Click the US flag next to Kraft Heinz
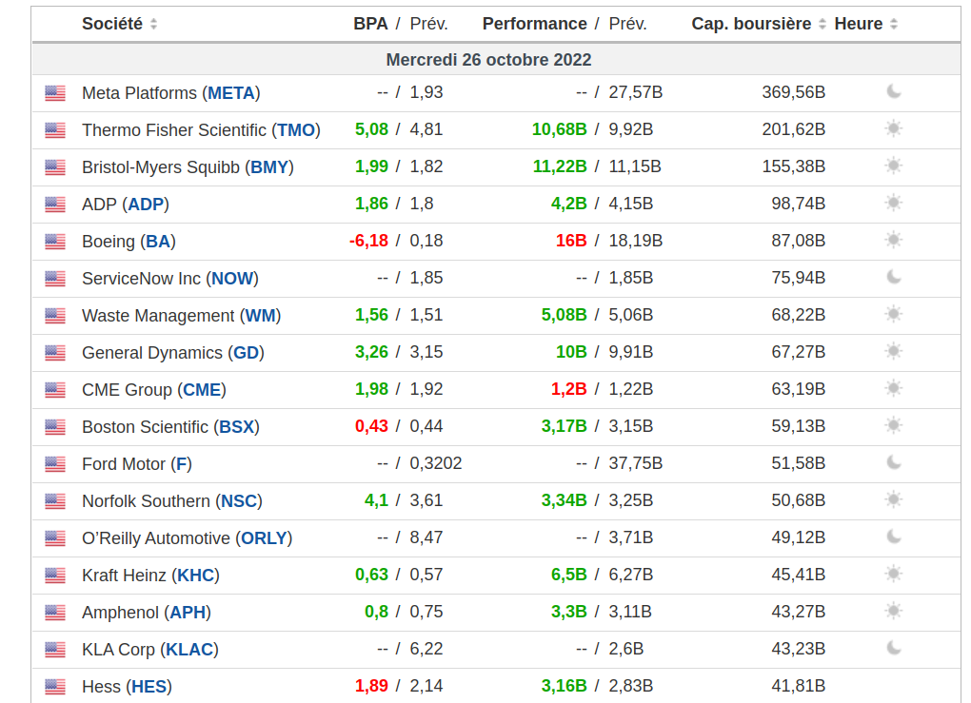This screenshot has height=703, width=971. tap(55, 576)
